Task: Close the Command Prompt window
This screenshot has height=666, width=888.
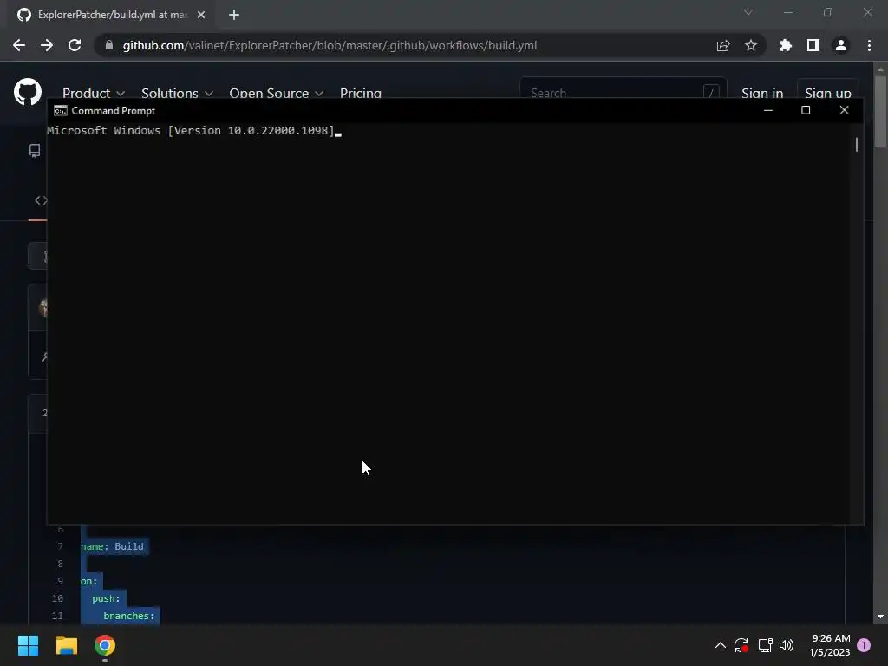Action: pyautogui.click(x=845, y=110)
